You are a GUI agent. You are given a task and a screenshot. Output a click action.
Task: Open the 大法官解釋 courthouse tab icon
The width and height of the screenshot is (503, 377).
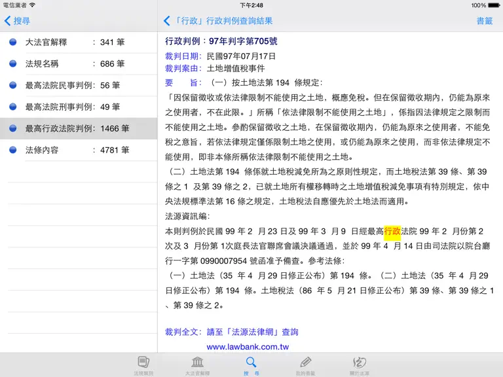coord(197,362)
